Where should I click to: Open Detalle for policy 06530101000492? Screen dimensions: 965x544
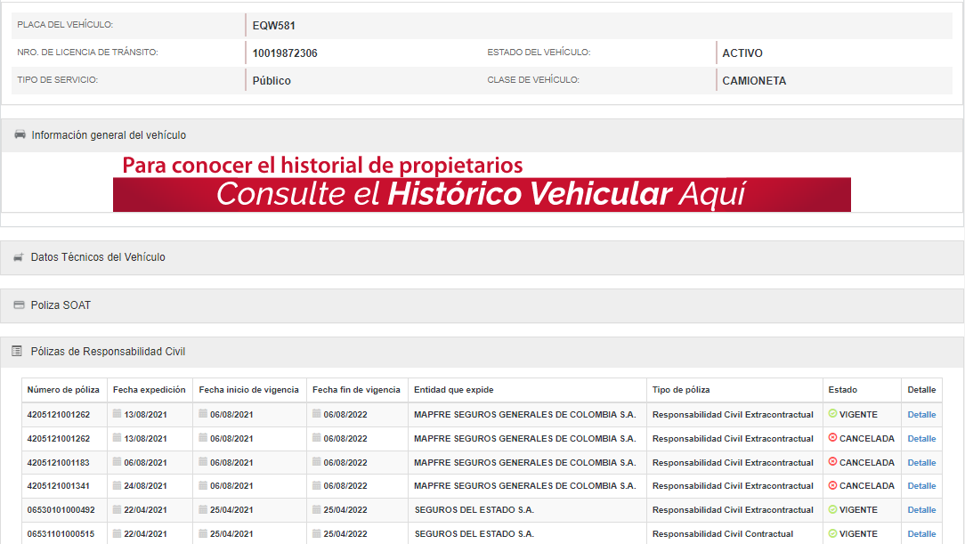coord(921,510)
